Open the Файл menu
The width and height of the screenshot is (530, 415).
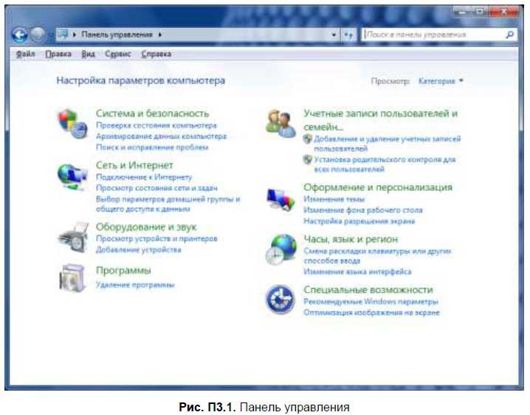pos(25,54)
